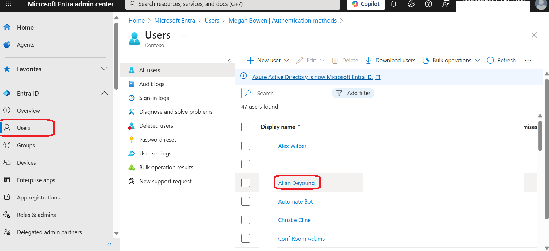Open Allan Deyoung user link
Image resolution: width=549 pixels, height=251 pixels.
pos(296,183)
